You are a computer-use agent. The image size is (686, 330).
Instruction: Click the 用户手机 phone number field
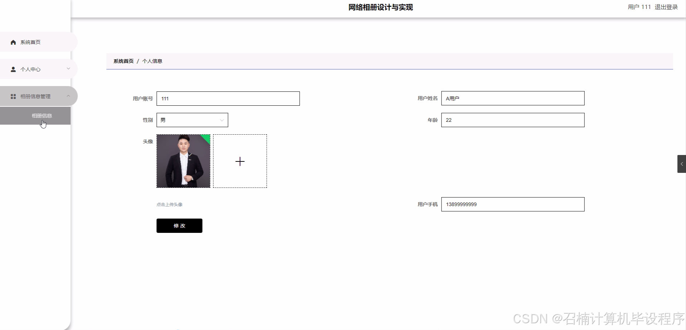point(513,204)
